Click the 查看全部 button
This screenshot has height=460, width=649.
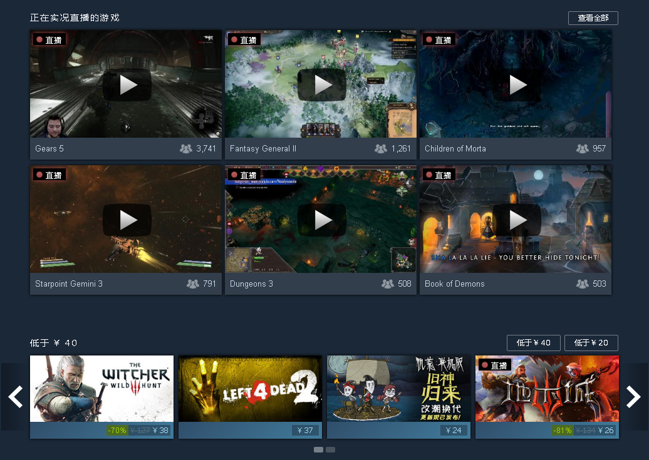[592, 18]
